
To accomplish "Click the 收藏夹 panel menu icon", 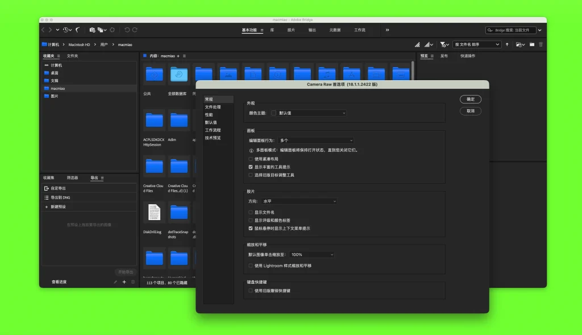I will pyautogui.click(x=59, y=56).
